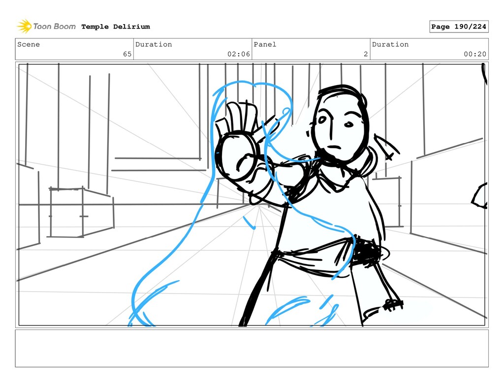Click the storyboard panel drawing
504x390 pixels.
pos(252,195)
